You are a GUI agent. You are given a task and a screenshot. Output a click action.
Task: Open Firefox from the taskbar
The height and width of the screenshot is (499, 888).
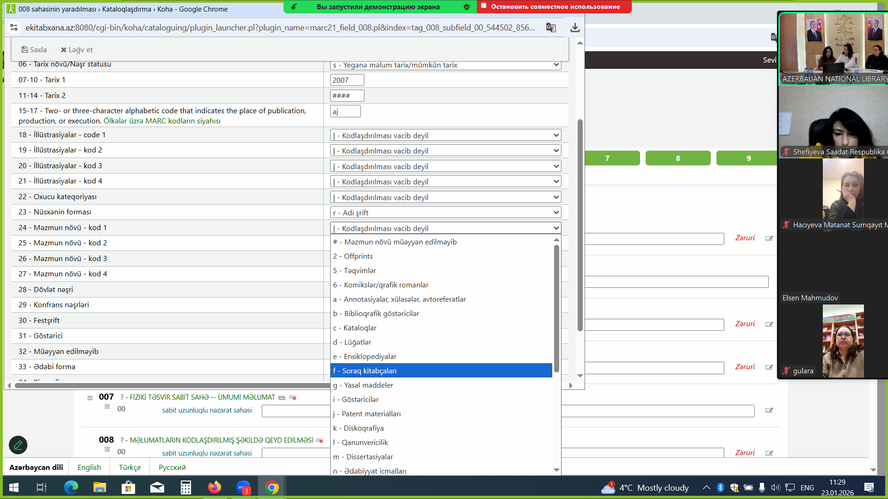click(x=214, y=487)
